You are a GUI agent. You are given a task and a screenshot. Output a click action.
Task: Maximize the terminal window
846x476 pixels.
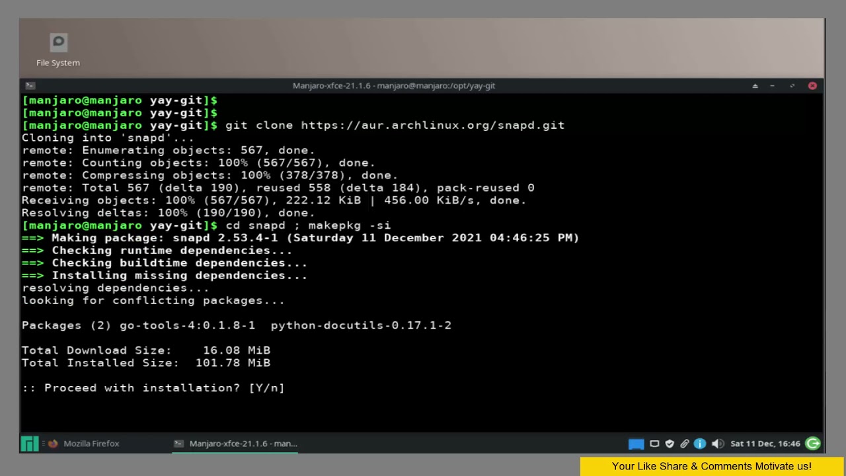(x=792, y=86)
